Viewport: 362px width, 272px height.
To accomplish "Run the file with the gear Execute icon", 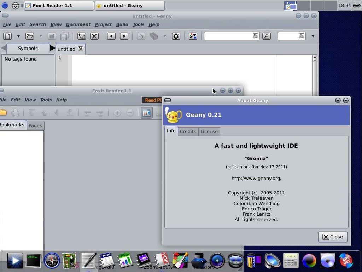I will point(176,36).
